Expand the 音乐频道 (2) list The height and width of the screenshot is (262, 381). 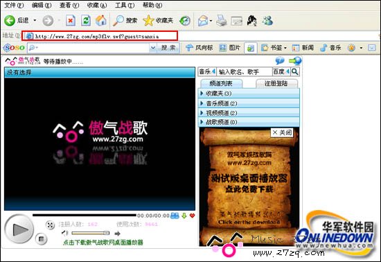coord(249,103)
